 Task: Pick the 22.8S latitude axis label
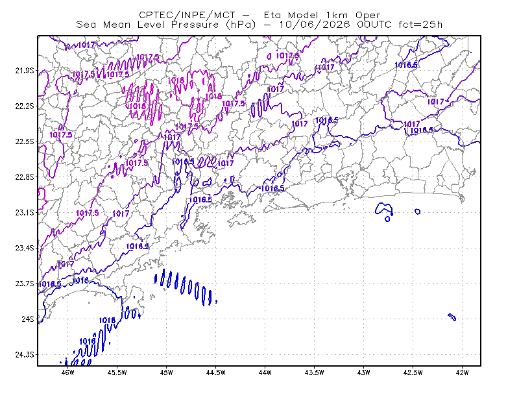(25, 177)
